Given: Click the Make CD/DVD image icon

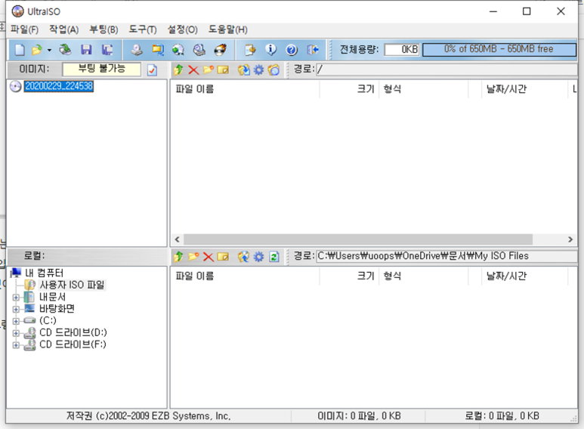Looking at the screenshot, I should point(137,50).
